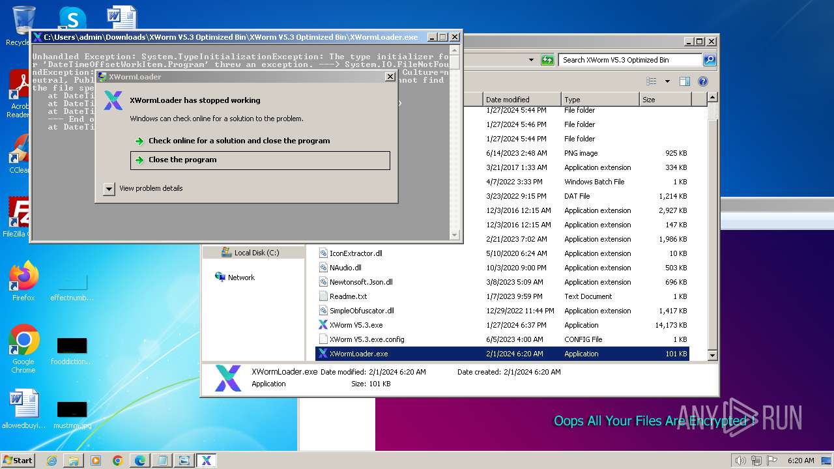Click the taskbar clock showing 6:20 AM
This screenshot has width=834, height=469.
click(801, 461)
